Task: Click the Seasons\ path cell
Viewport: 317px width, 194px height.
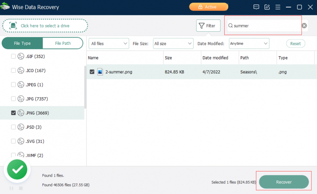Action: tap(248, 72)
